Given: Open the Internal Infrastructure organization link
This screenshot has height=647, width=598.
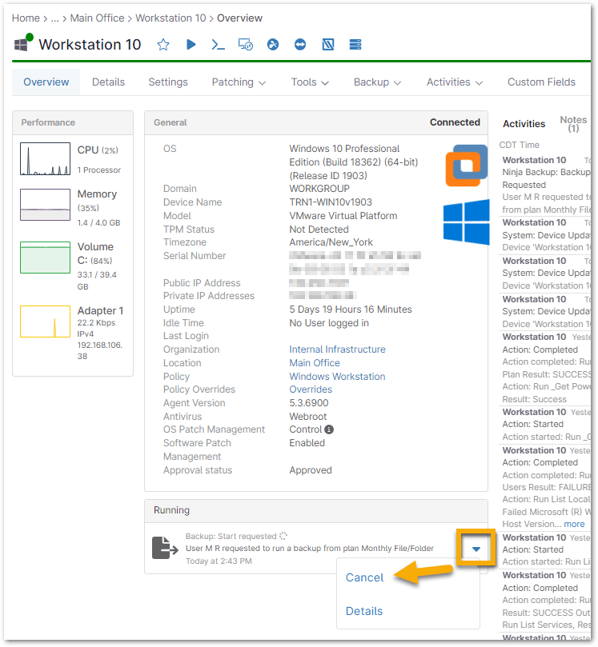Looking at the screenshot, I should click(337, 349).
